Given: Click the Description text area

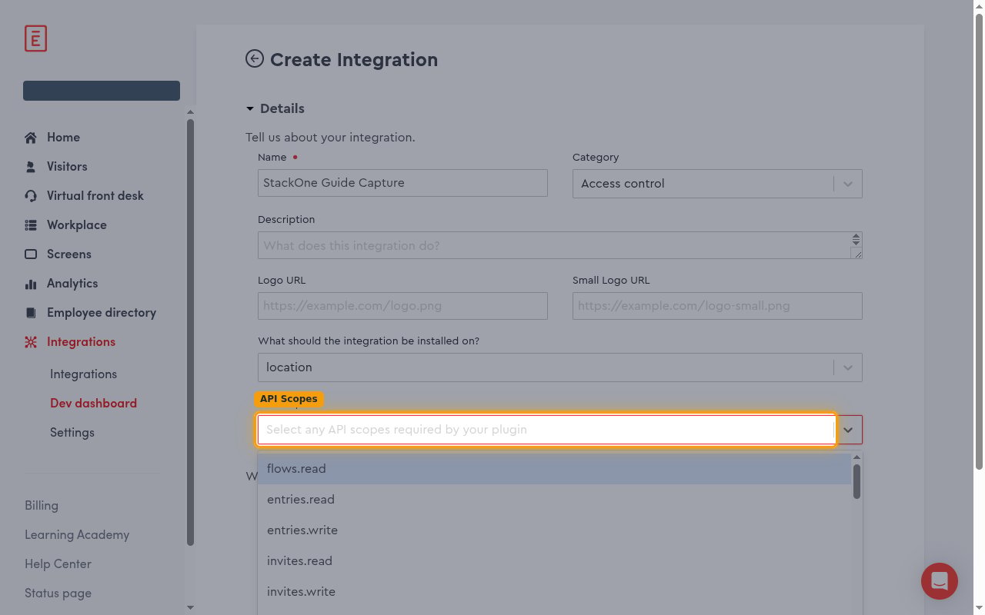Looking at the screenshot, I should click(x=560, y=245).
